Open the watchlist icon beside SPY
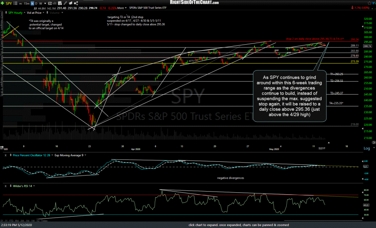 point(16,3)
